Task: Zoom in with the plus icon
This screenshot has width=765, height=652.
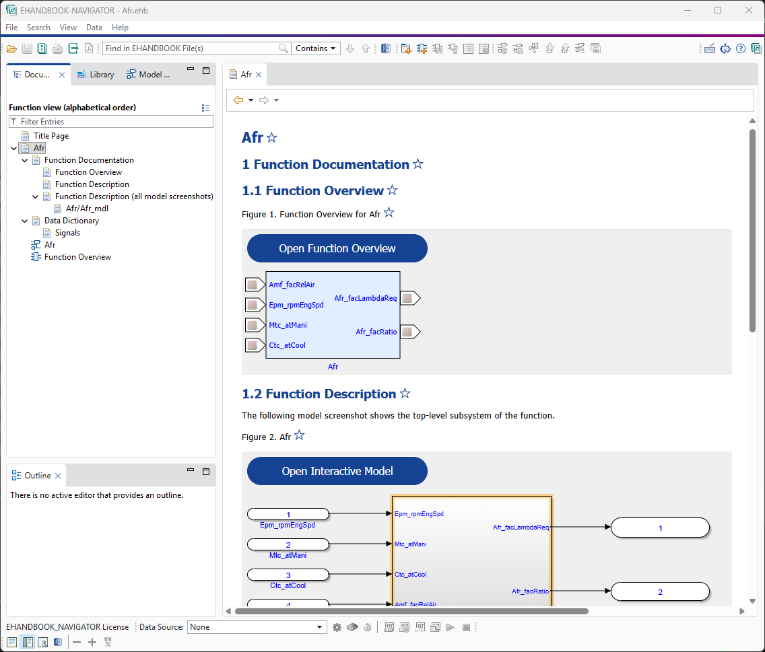Action: click(92, 643)
